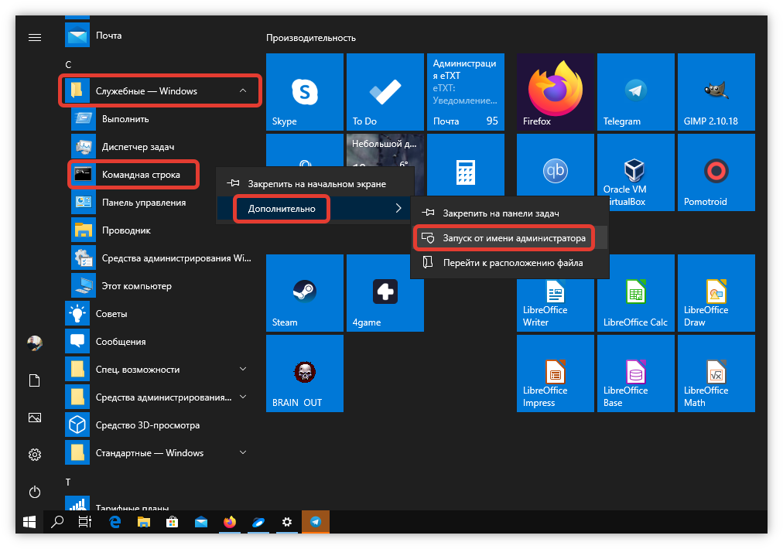Launch the Pomotroid tile
Viewport: 783px width, 549px height.
click(716, 172)
